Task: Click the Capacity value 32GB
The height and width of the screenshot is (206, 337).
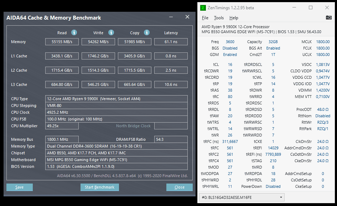Action: (273, 42)
